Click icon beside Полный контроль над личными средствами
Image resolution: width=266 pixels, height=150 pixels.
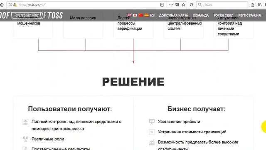coord(25,122)
